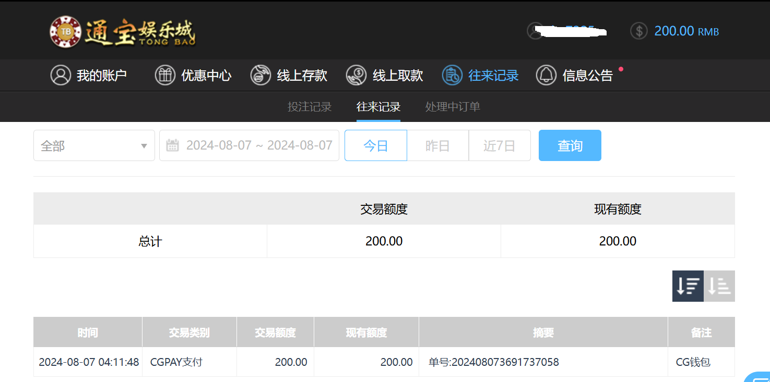
Task: Click the 查询 search button
Action: [570, 145]
